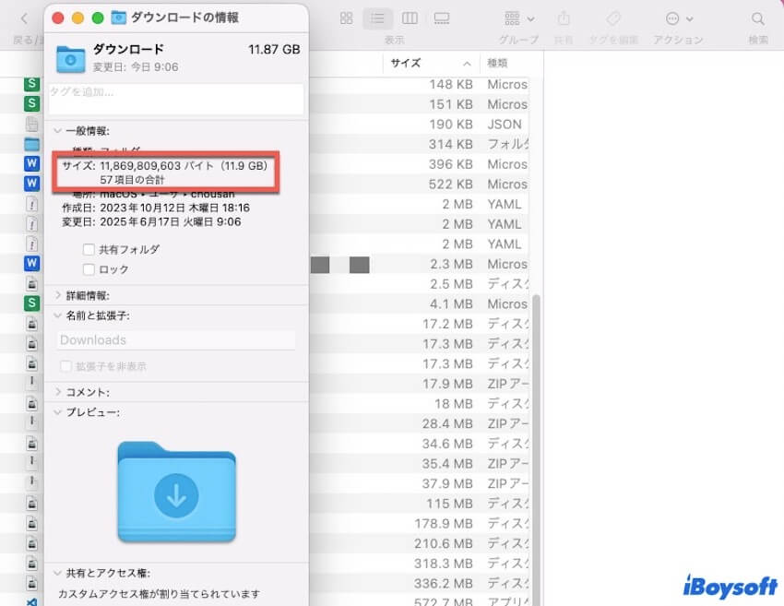Switch Finder to column view
The image size is (784, 606).
pyautogui.click(x=410, y=18)
